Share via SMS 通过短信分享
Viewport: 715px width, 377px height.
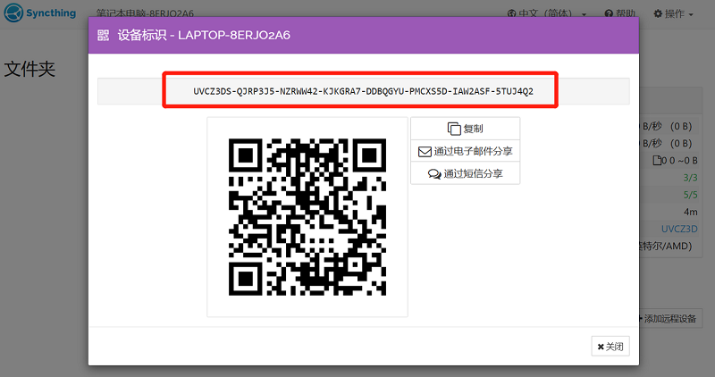[465, 173]
